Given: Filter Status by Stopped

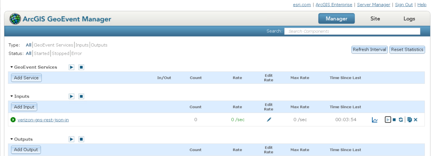Looking at the screenshot, I should tap(60, 53).
